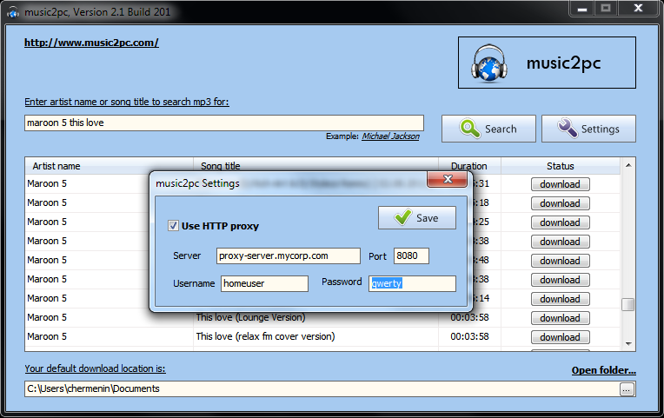
Task: Click the search box containing maroon 5 this love
Action: [224, 123]
